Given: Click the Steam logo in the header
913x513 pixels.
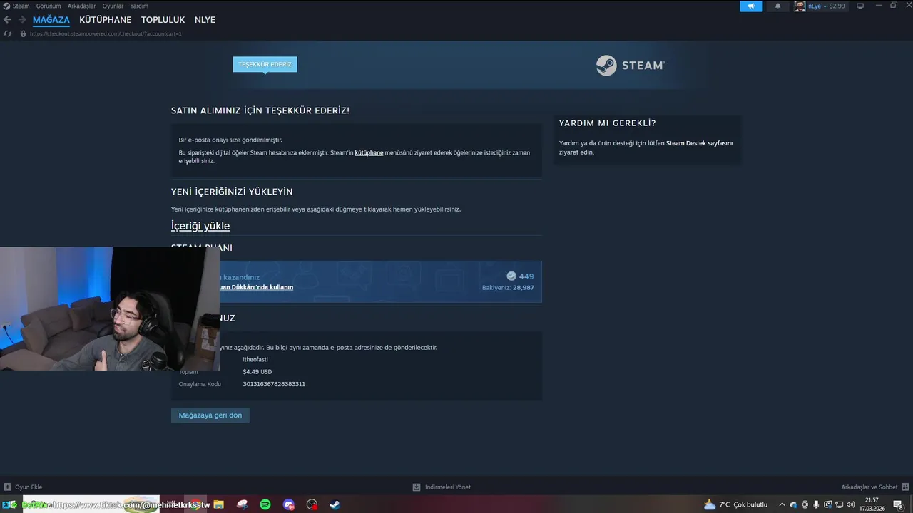Looking at the screenshot, I should pyautogui.click(x=631, y=65).
